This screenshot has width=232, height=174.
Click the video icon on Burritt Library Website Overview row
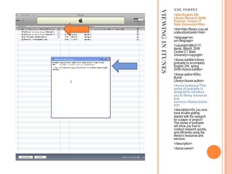coord(58,37)
